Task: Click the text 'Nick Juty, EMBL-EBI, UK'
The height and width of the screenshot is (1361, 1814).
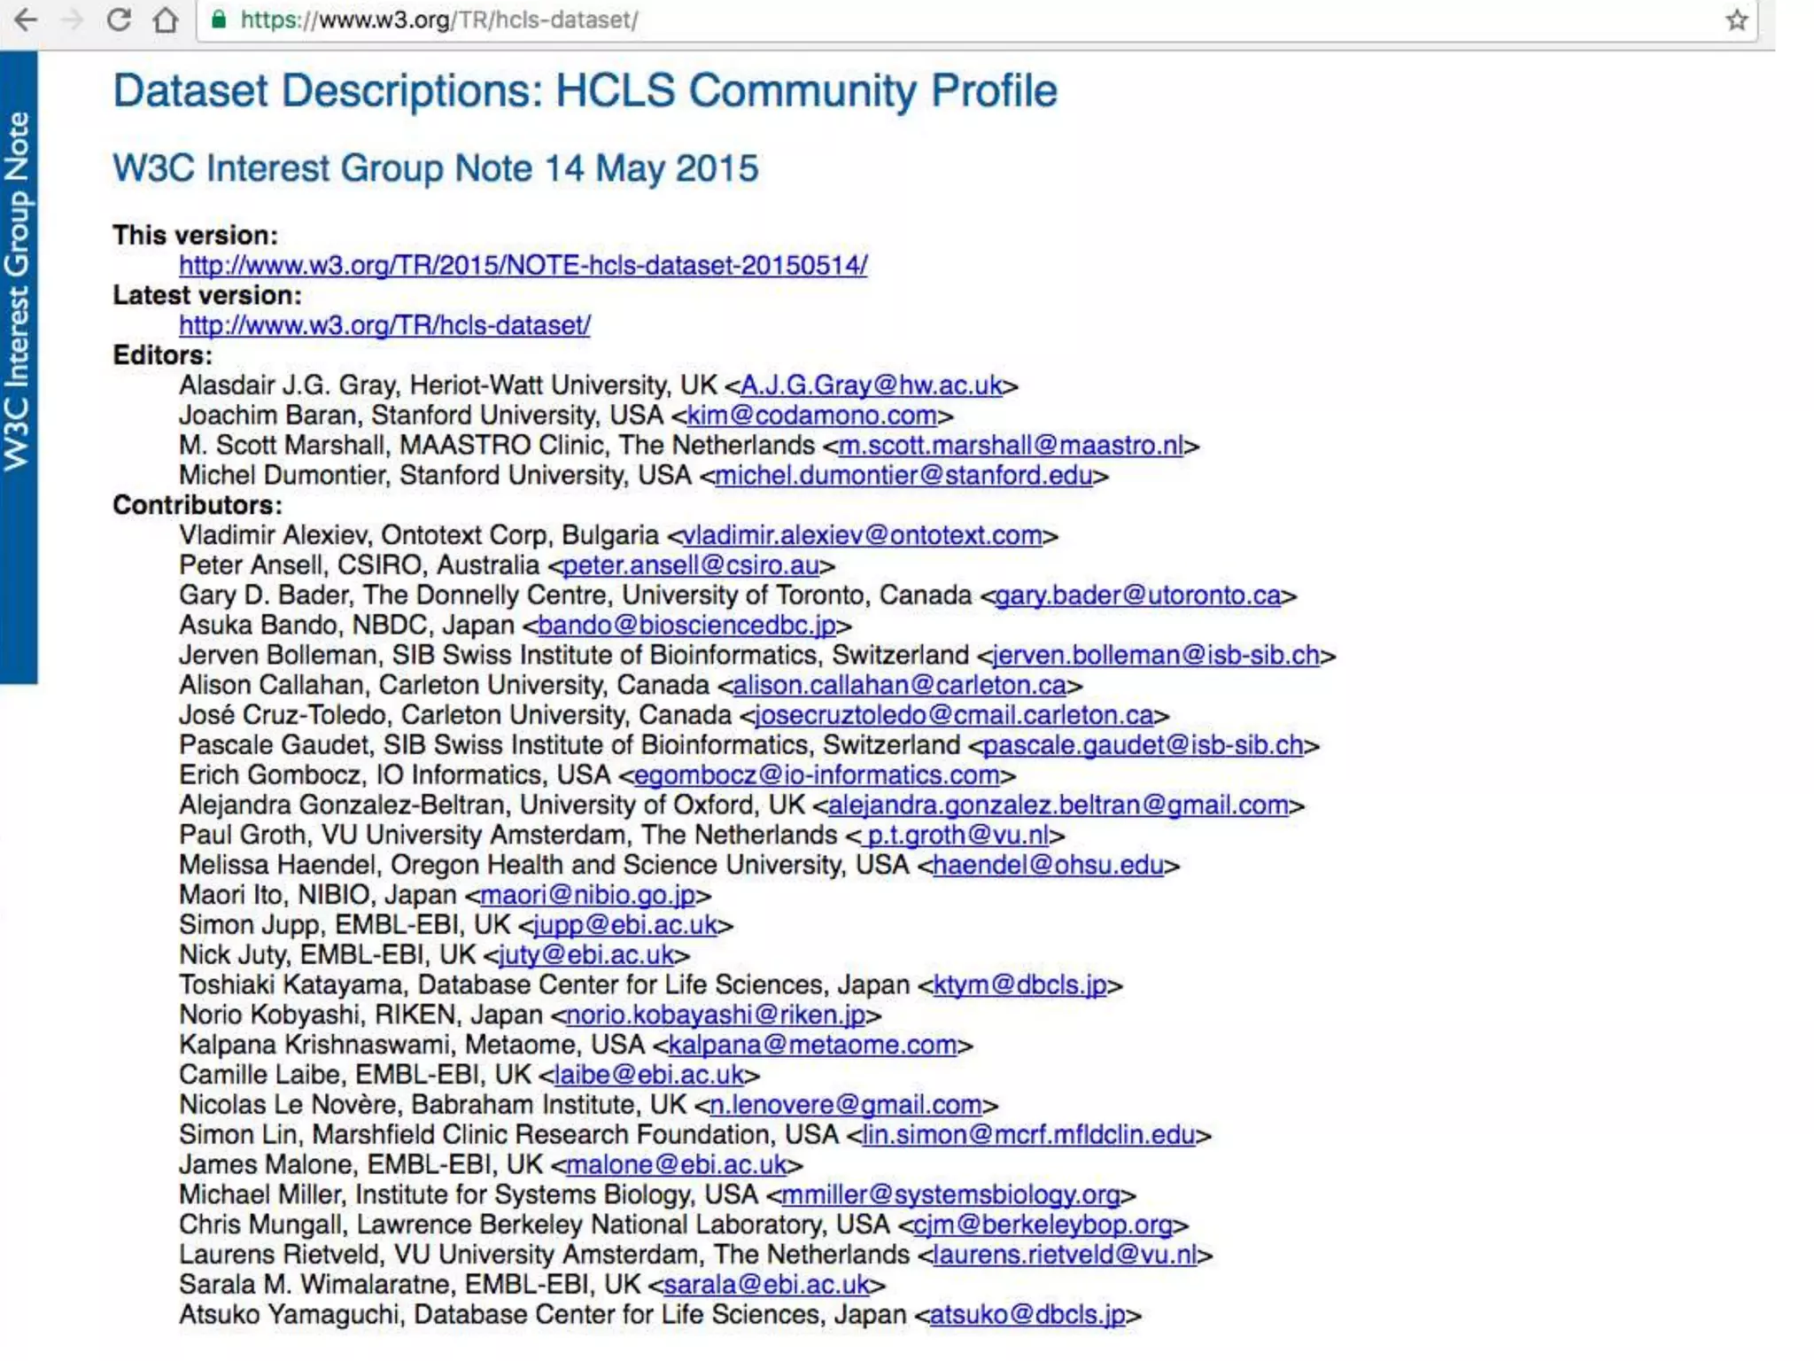Action: (x=328, y=956)
